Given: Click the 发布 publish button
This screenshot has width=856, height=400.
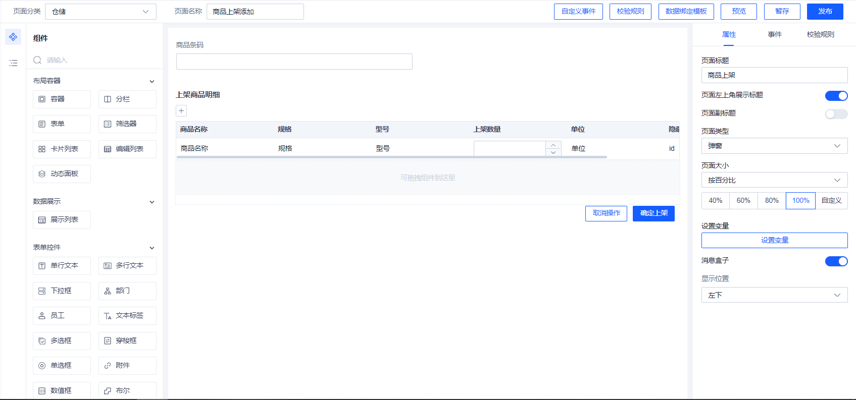Looking at the screenshot, I should click(x=825, y=12).
